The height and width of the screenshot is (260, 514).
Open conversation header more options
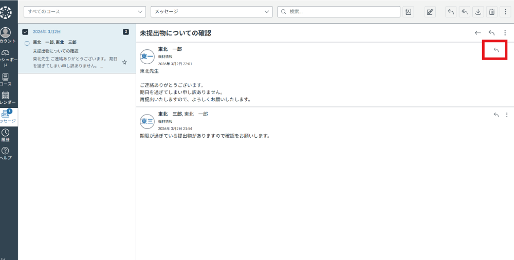coord(505,33)
